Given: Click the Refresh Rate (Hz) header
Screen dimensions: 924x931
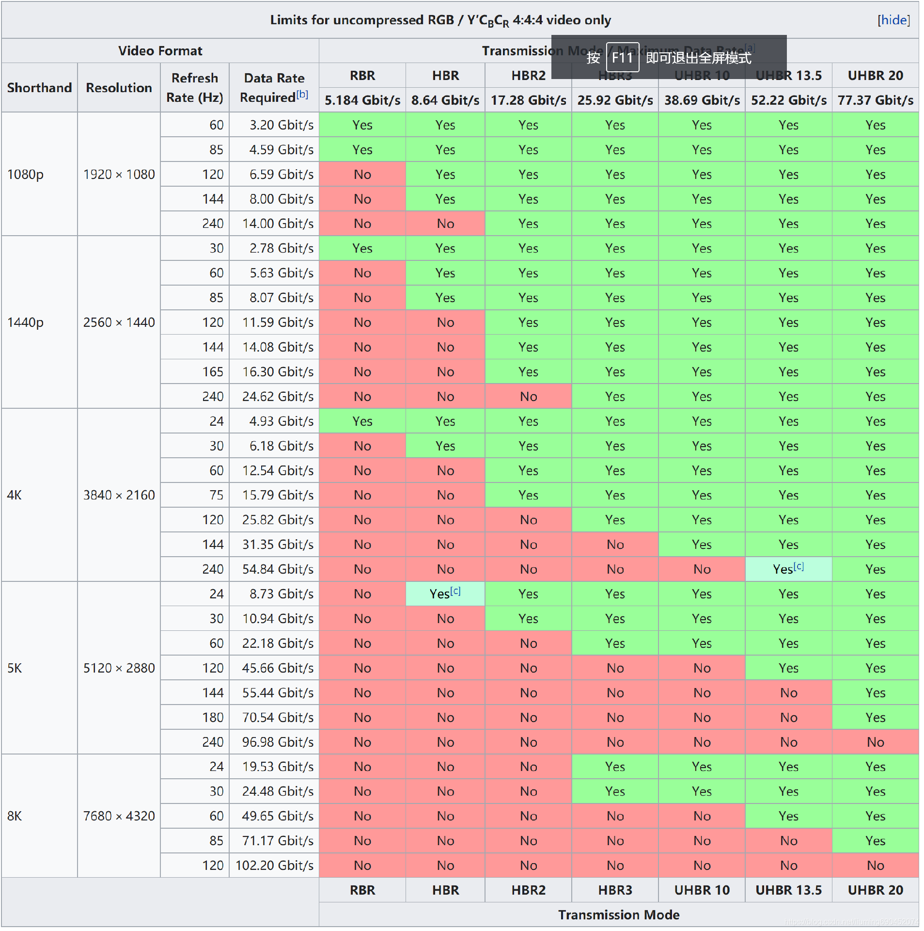Looking at the screenshot, I should point(195,88).
